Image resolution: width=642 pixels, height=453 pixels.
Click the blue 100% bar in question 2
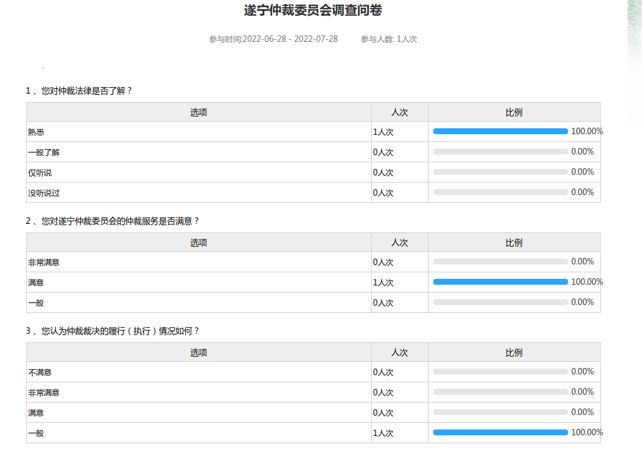pyautogui.click(x=500, y=282)
